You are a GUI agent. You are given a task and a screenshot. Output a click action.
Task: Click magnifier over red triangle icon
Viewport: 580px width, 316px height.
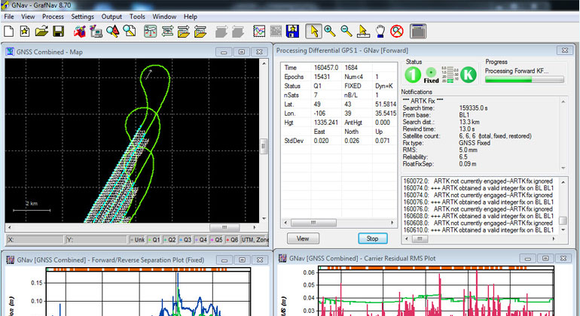tap(113, 32)
